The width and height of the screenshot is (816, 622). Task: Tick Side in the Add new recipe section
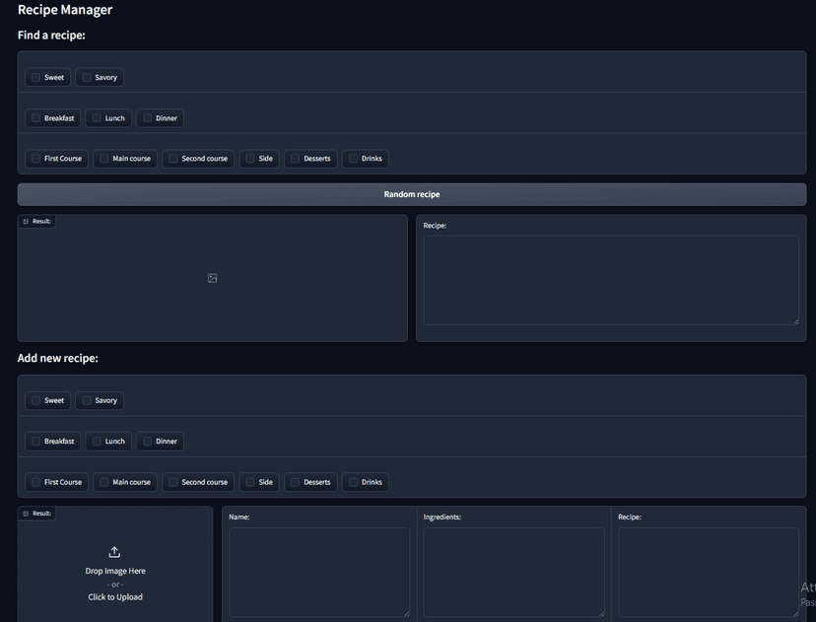249,482
